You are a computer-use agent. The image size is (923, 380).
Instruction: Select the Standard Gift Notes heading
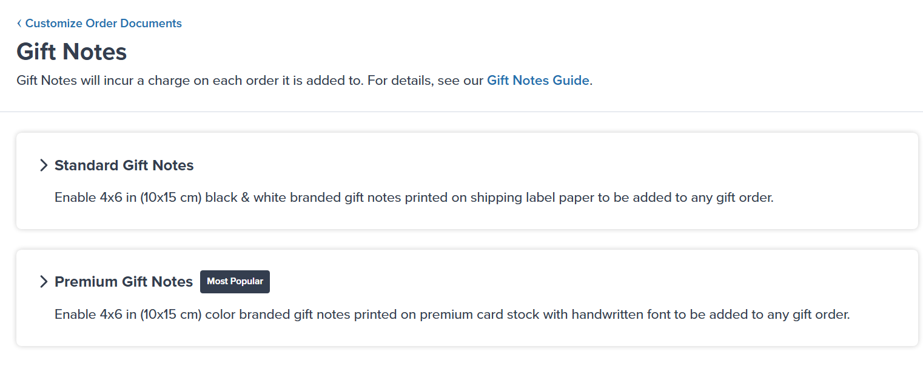coord(124,165)
